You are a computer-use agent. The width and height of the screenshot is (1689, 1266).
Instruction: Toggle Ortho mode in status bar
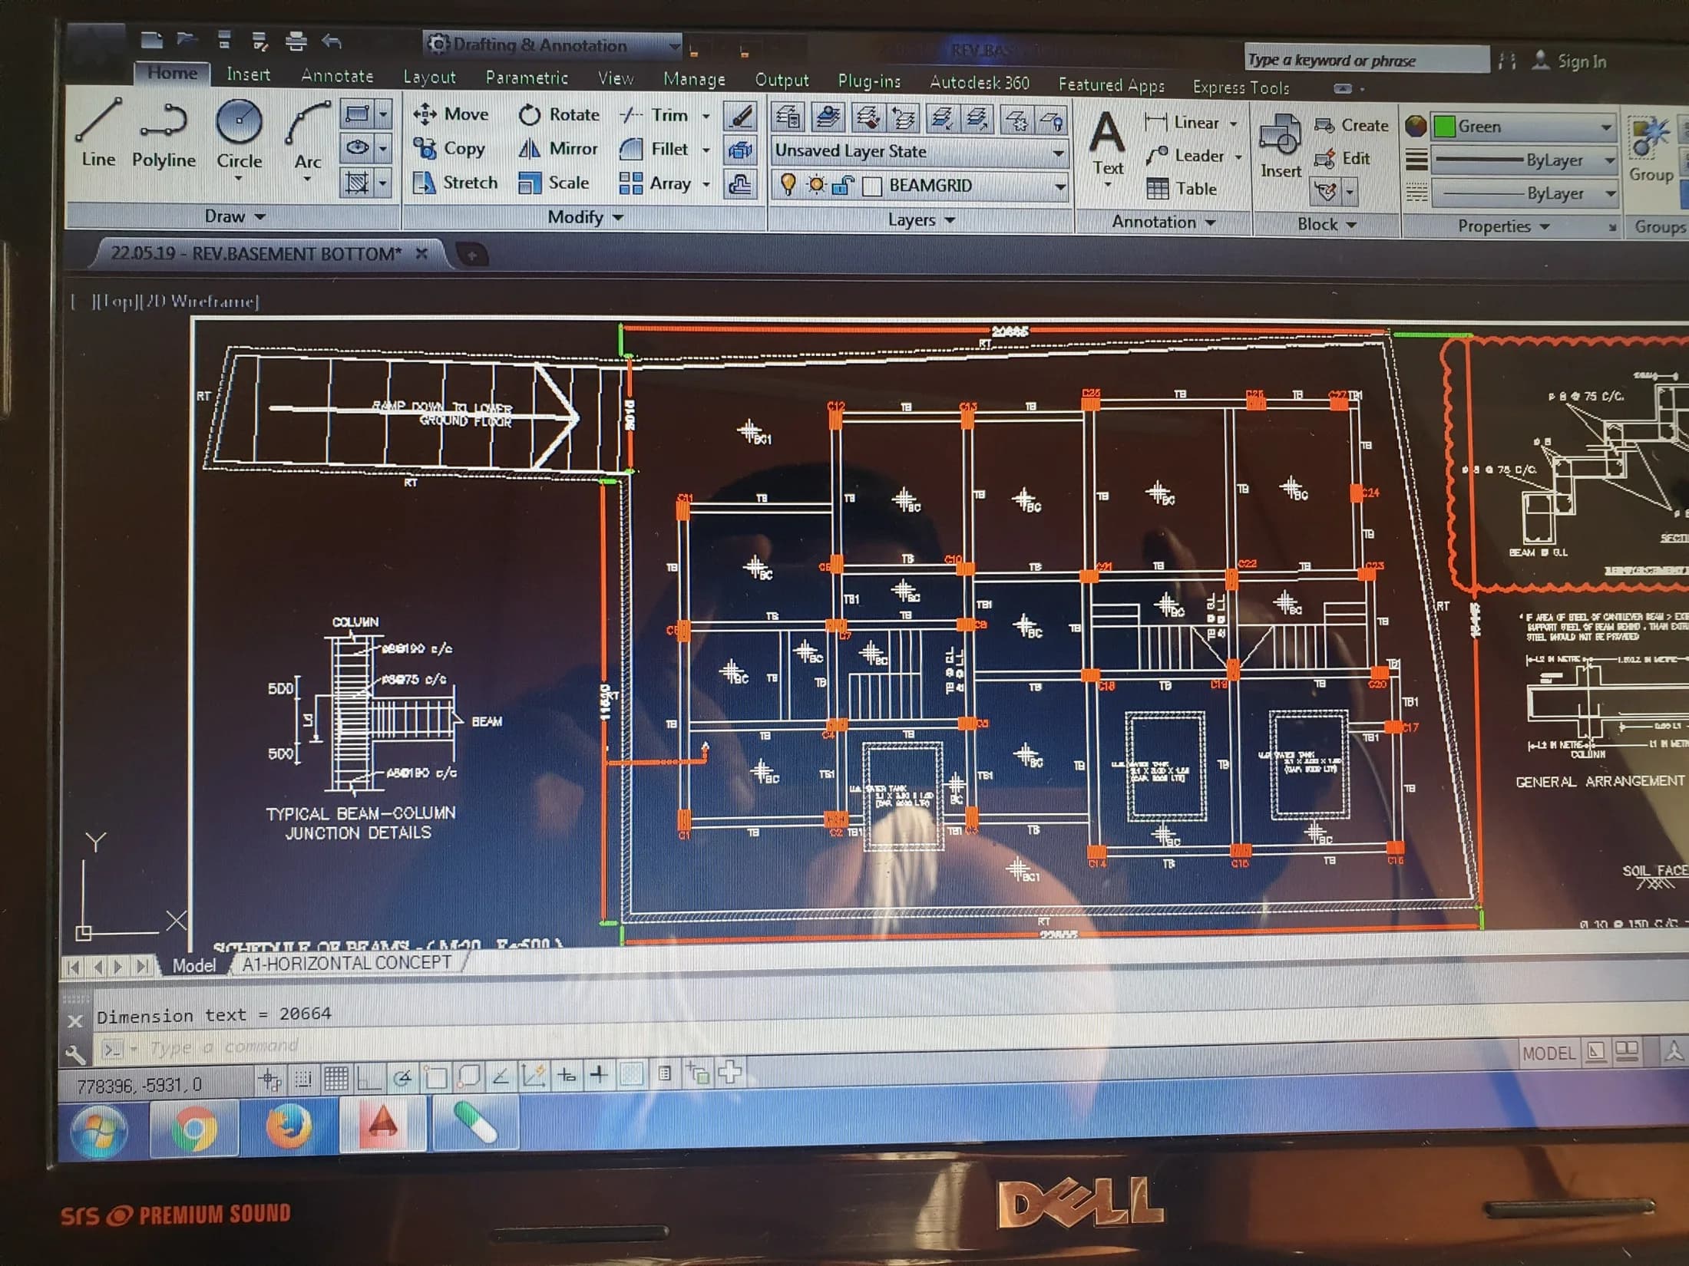pos(369,1078)
